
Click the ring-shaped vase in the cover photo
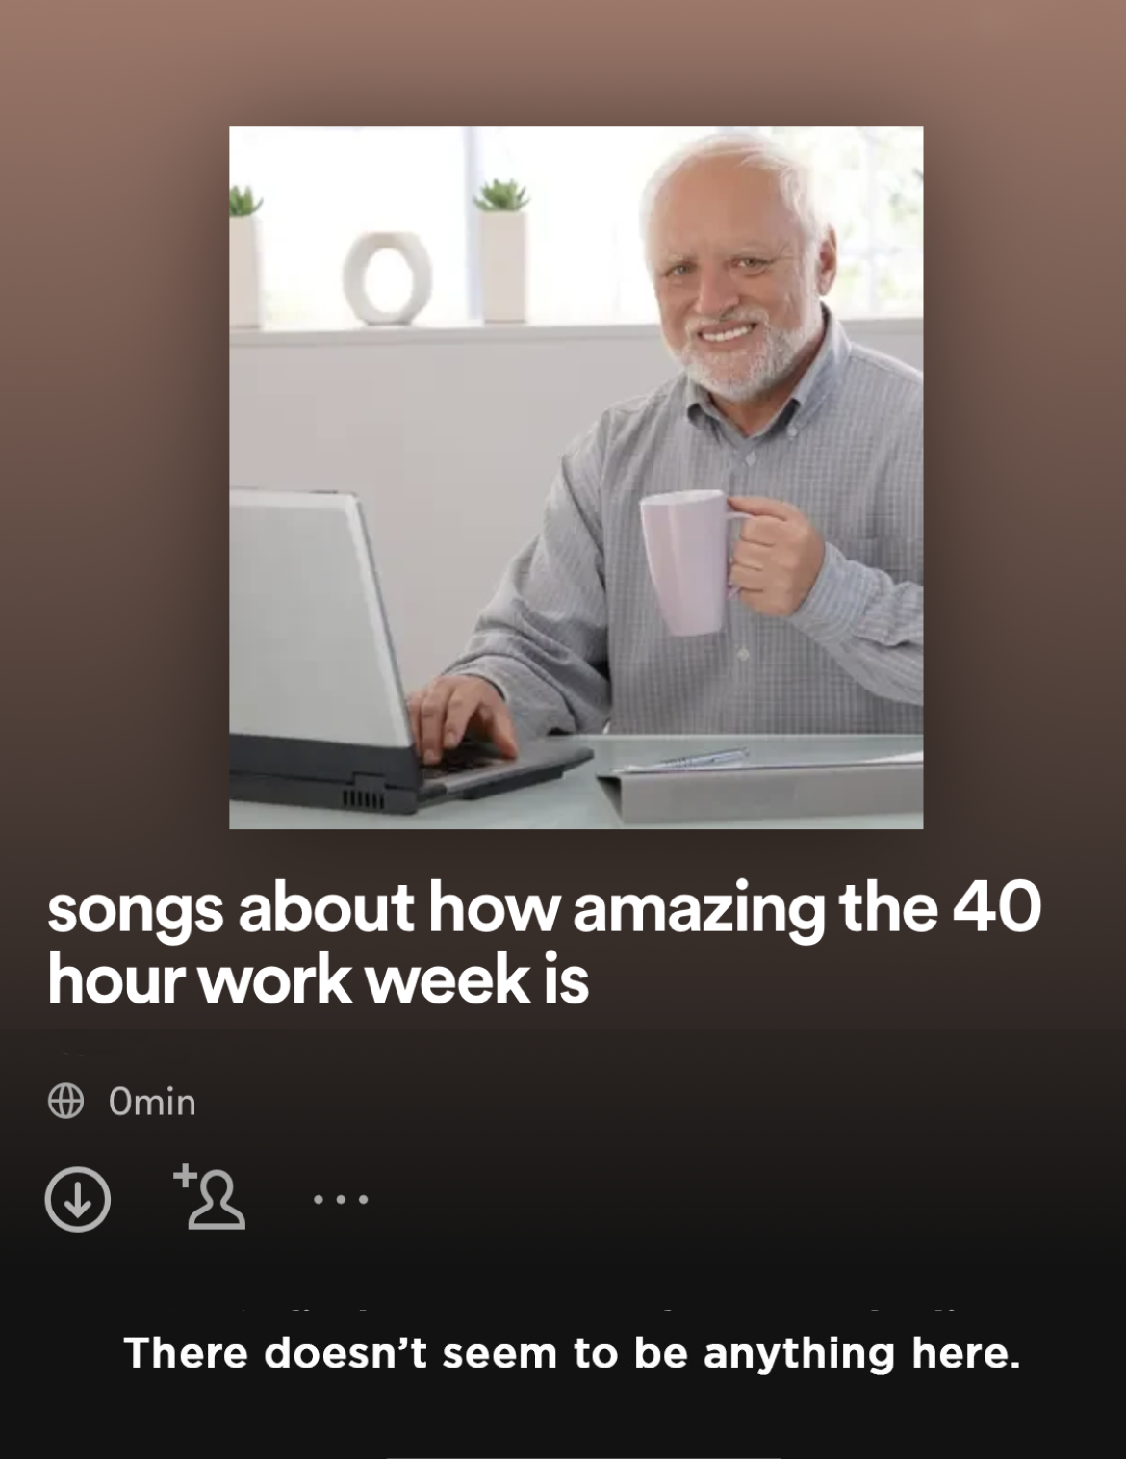388,278
